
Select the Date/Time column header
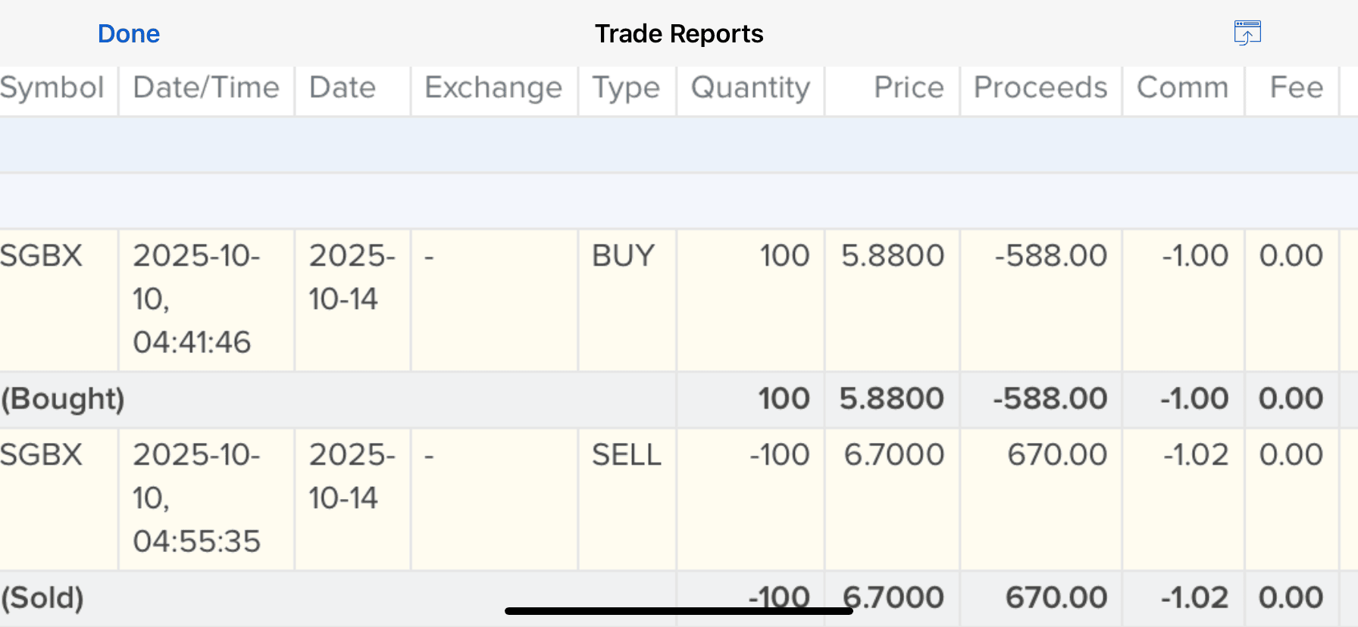[x=206, y=88]
